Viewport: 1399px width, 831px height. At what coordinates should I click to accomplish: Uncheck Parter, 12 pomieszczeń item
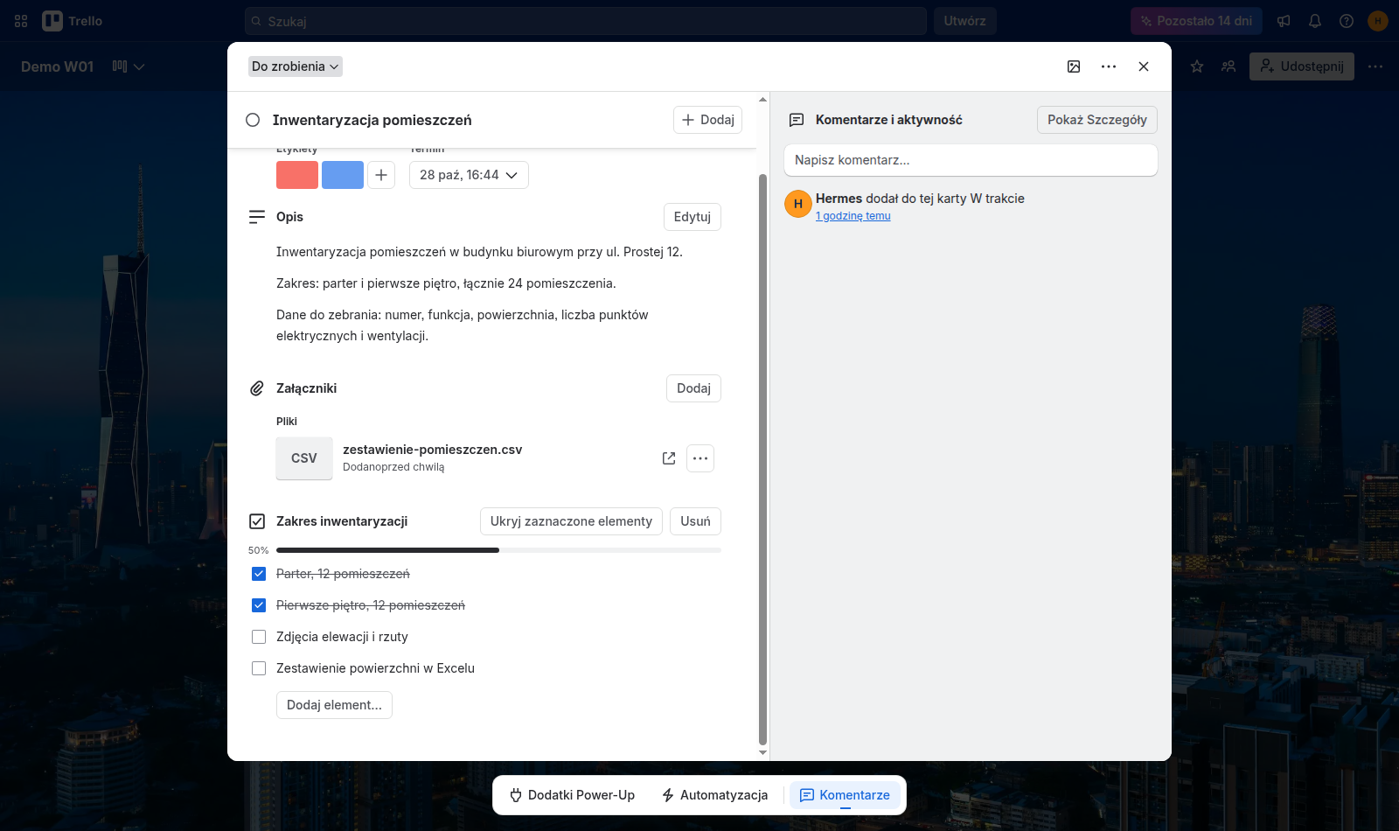coord(259,574)
